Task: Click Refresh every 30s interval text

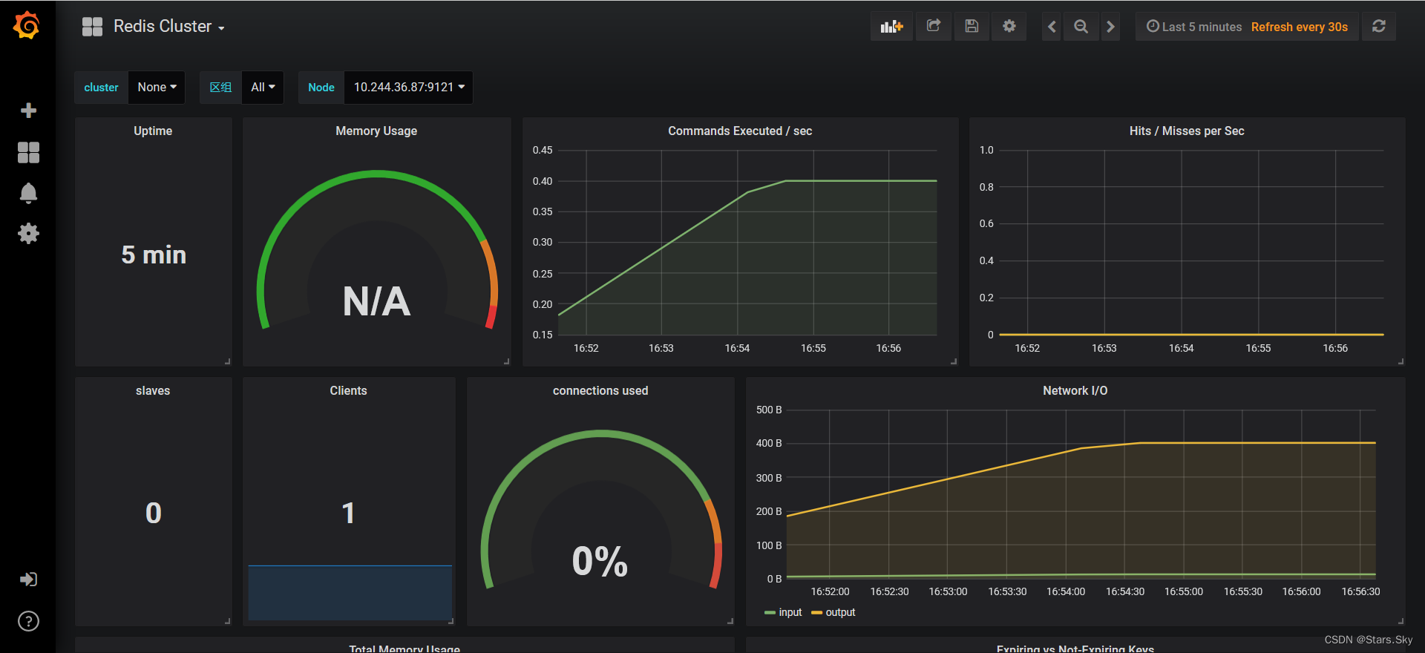Action: point(1300,27)
